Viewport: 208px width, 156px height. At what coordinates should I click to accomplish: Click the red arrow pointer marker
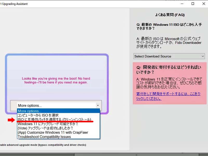(12, 120)
